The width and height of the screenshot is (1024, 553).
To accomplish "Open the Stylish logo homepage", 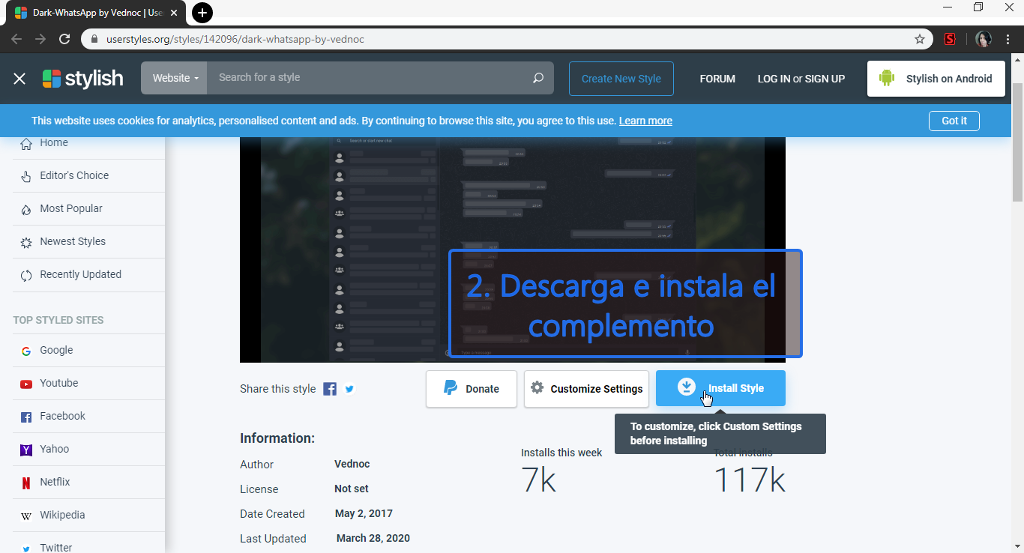I will pyautogui.click(x=82, y=79).
